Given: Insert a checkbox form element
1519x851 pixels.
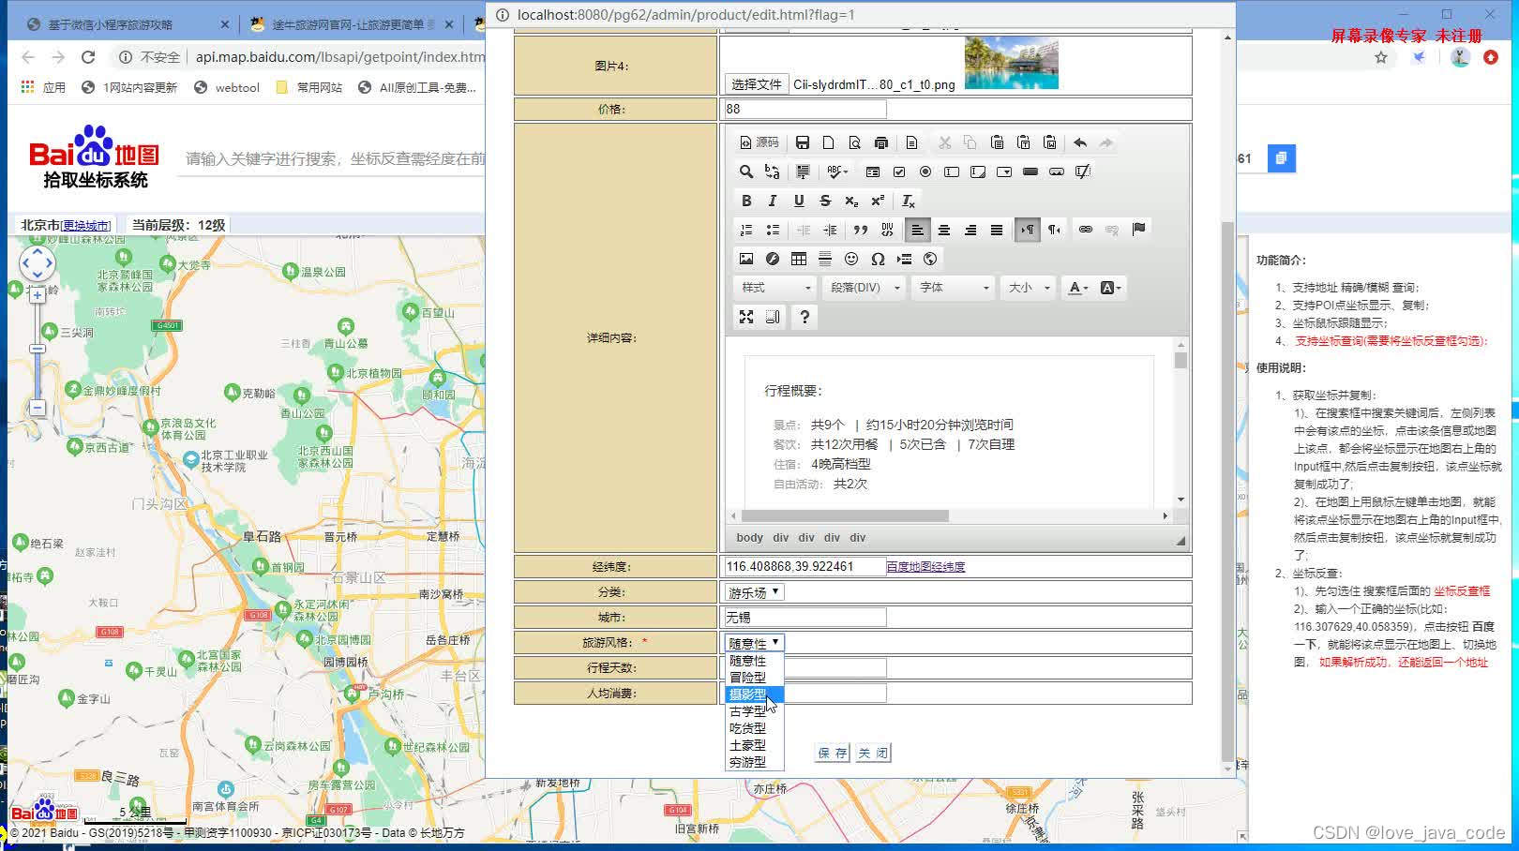Looking at the screenshot, I should point(899,172).
